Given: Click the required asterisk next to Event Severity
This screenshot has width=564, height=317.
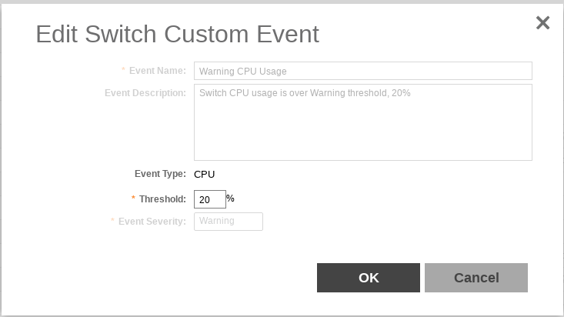Looking at the screenshot, I should tap(112, 222).
